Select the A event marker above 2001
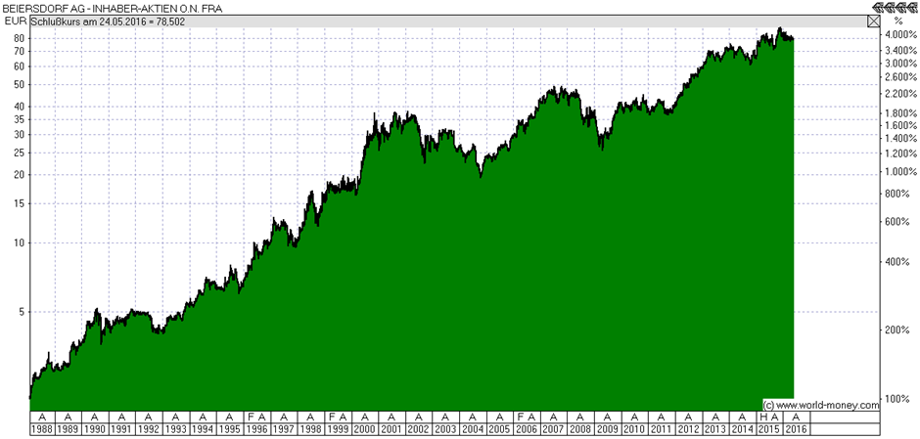920x439 pixels. (391, 417)
